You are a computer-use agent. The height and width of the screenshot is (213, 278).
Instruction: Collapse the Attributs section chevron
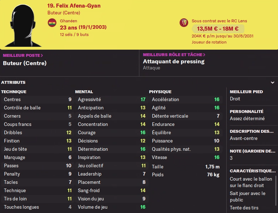click(273, 82)
